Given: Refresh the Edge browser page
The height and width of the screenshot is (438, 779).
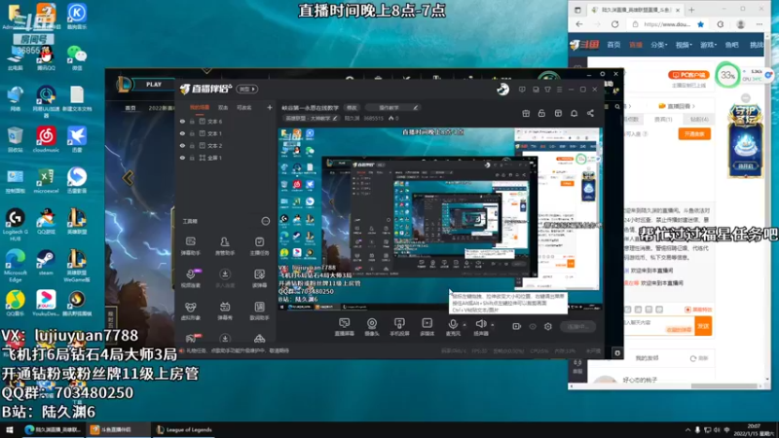Looking at the screenshot, I should tap(615, 23).
